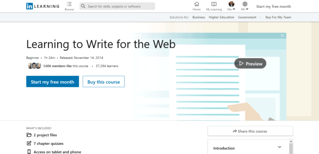Click the blue Start my free month button
Screen dimensions: 319x154
(x=52, y=82)
